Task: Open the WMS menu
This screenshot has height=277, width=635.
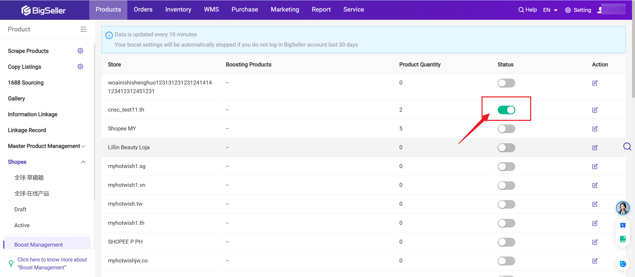Action: coord(211,10)
